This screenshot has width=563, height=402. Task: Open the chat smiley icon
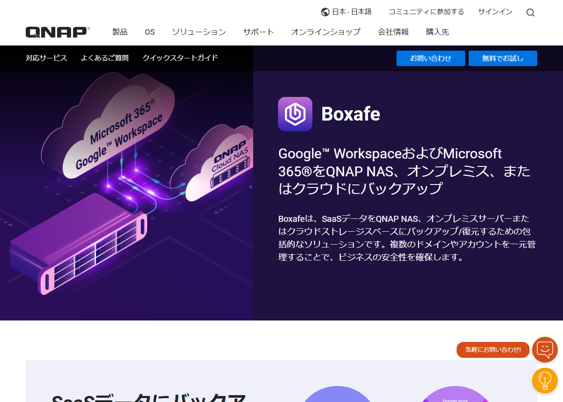545,350
